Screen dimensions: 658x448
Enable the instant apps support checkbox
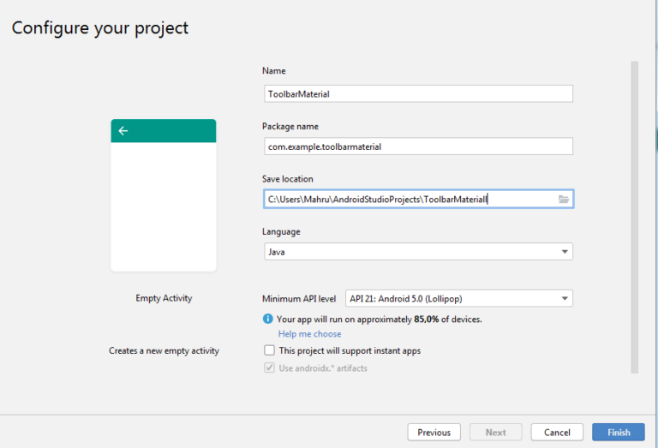pyautogui.click(x=270, y=350)
